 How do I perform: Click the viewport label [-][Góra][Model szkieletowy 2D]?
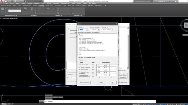pyautogui.click(x=9, y=18)
